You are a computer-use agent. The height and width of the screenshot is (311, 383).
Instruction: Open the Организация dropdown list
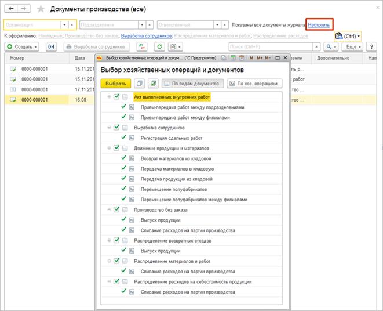click(x=63, y=26)
